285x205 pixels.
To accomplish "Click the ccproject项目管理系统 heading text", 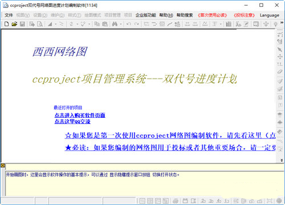I will click(x=135, y=79).
